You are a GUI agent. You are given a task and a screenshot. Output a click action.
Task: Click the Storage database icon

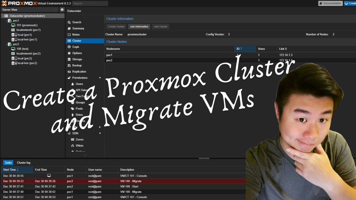click(x=70, y=59)
